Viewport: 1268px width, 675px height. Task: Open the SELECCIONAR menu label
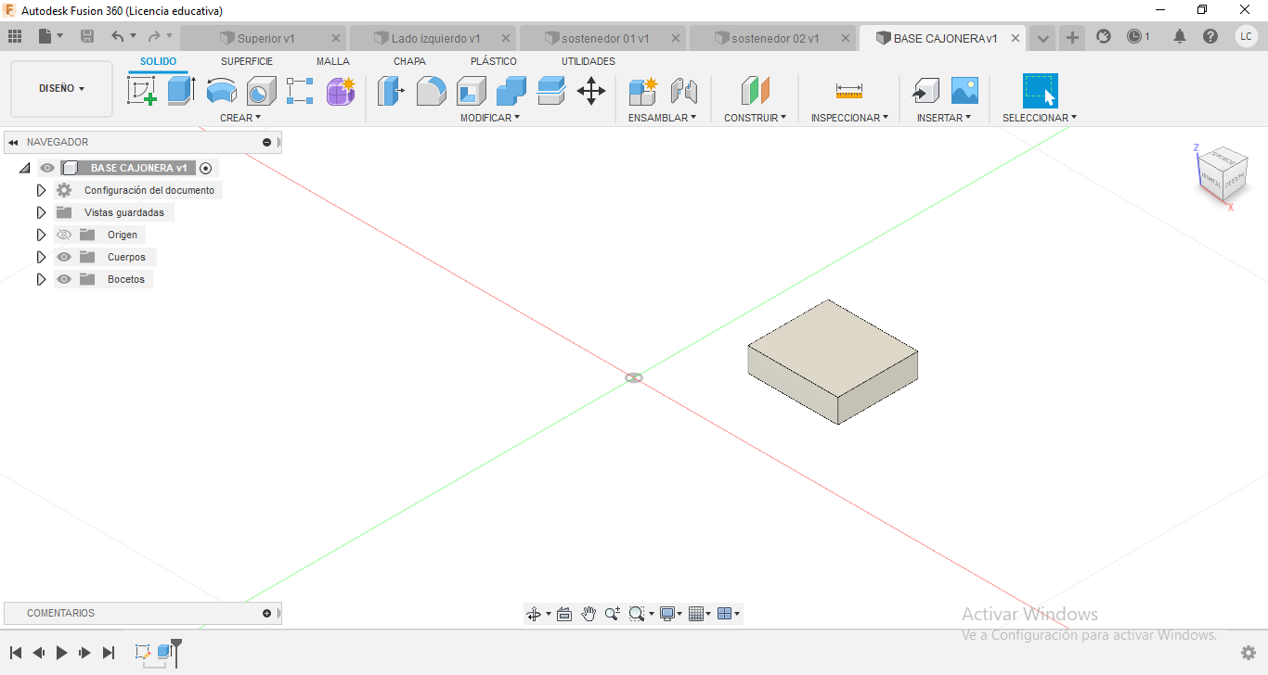(1040, 118)
